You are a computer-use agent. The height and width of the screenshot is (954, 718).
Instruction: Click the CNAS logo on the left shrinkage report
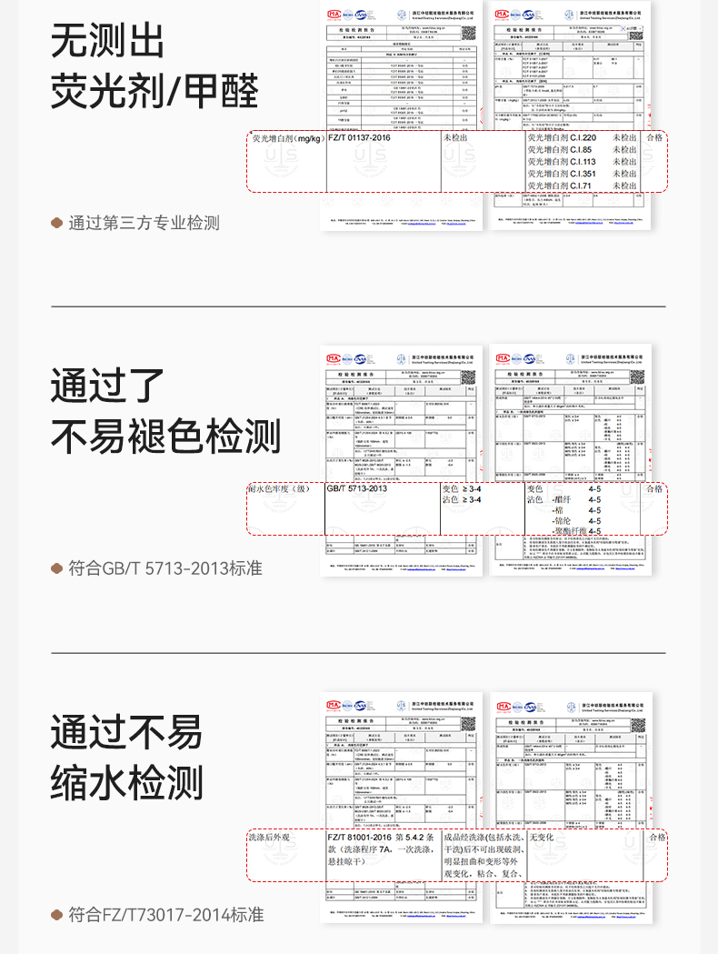[360, 706]
